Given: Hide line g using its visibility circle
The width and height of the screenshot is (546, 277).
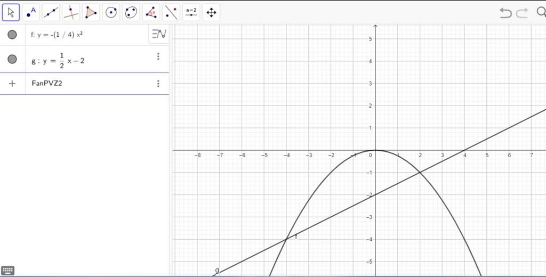Looking at the screenshot, I should coord(12,59).
